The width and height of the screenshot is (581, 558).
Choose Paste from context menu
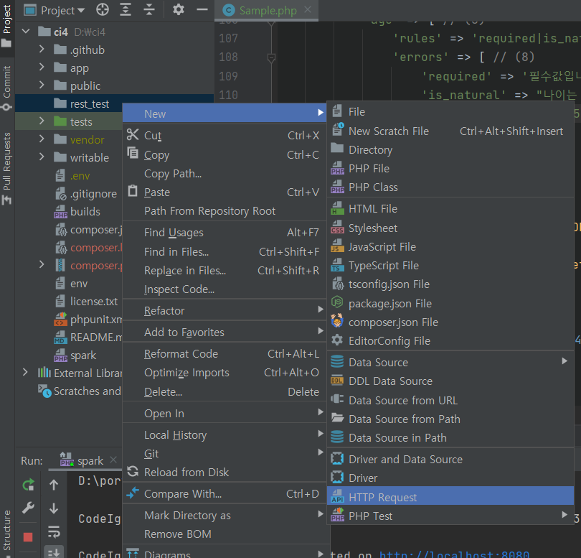tap(225, 192)
